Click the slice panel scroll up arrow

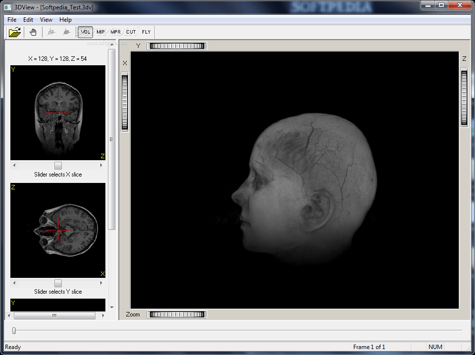[x=112, y=44]
